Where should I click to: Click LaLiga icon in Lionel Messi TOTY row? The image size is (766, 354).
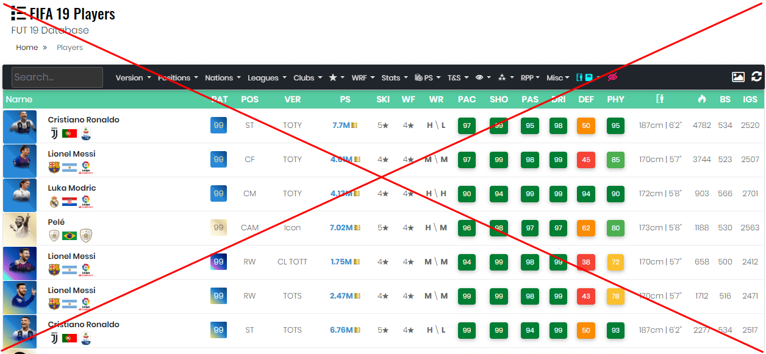(85, 168)
